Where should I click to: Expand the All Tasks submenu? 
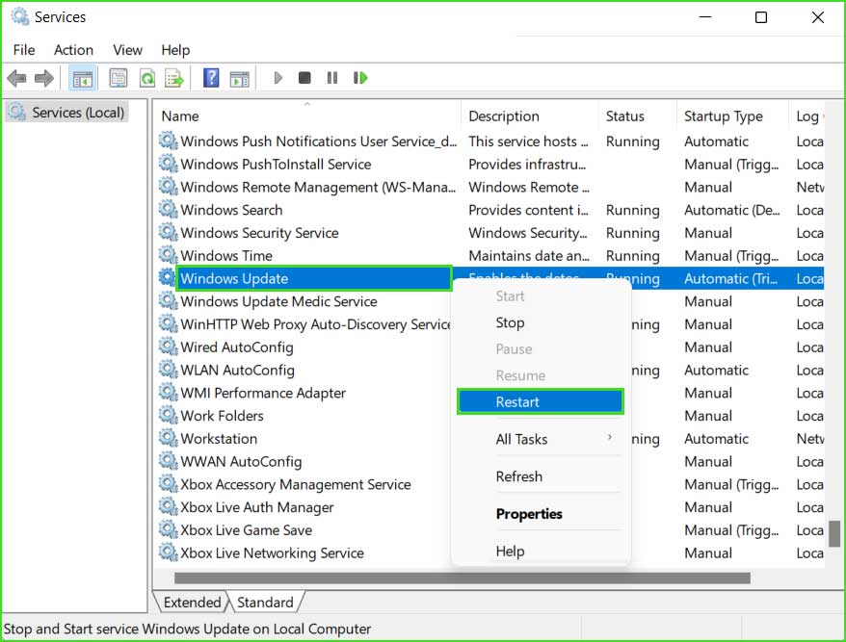click(x=541, y=439)
